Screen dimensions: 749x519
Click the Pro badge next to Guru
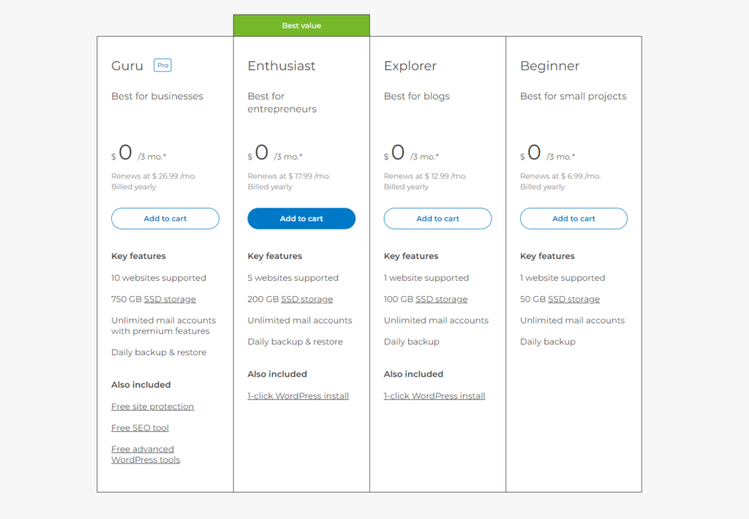pos(162,65)
